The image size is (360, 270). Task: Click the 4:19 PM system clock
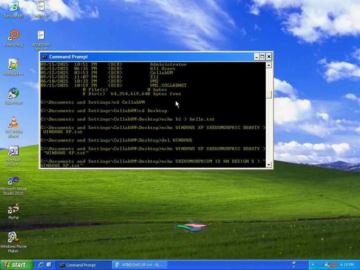pos(347,265)
